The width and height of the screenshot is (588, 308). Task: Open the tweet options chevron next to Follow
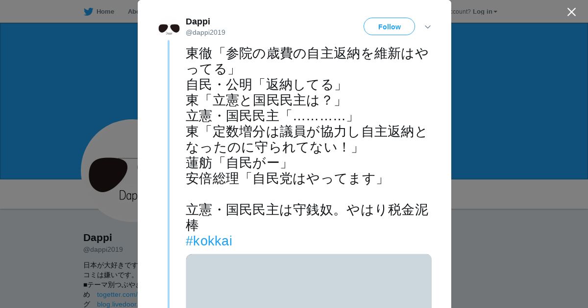click(428, 27)
